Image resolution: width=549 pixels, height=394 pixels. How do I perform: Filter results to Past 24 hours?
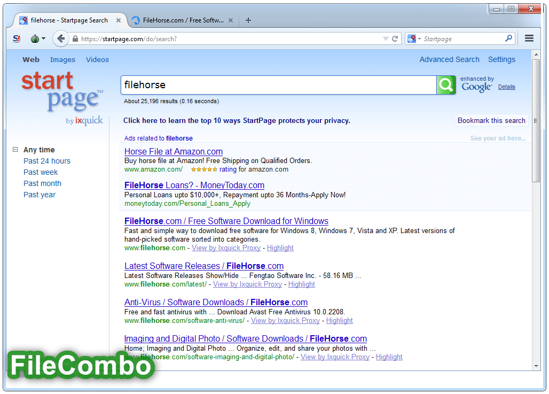pyautogui.click(x=47, y=161)
